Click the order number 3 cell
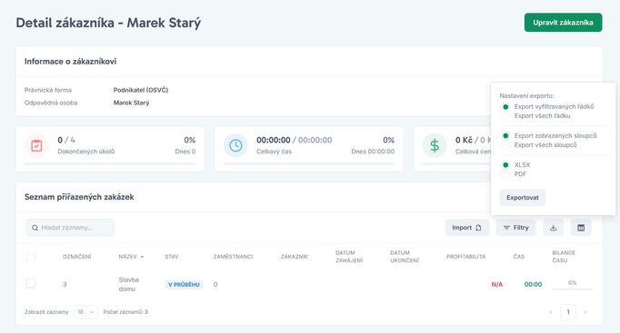 (x=65, y=285)
